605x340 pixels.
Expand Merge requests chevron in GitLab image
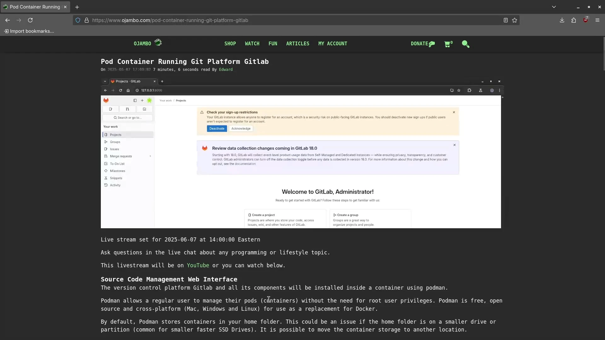coord(150,156)
